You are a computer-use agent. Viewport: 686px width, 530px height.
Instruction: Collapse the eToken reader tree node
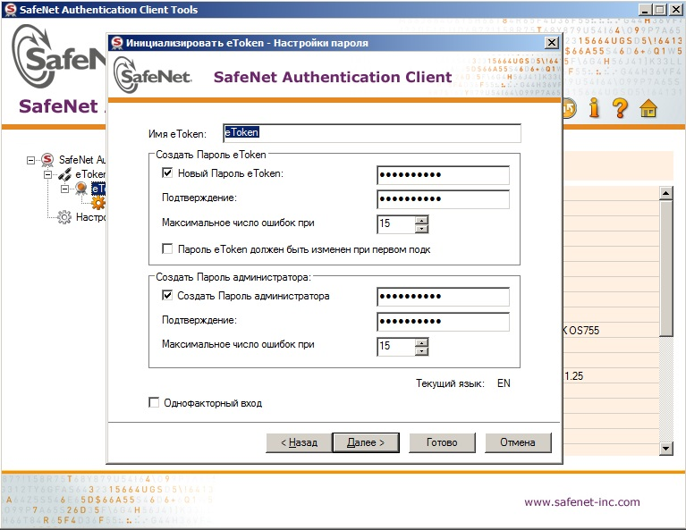pos(47,174)
